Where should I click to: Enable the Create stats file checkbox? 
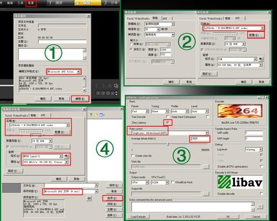(132, 156)
